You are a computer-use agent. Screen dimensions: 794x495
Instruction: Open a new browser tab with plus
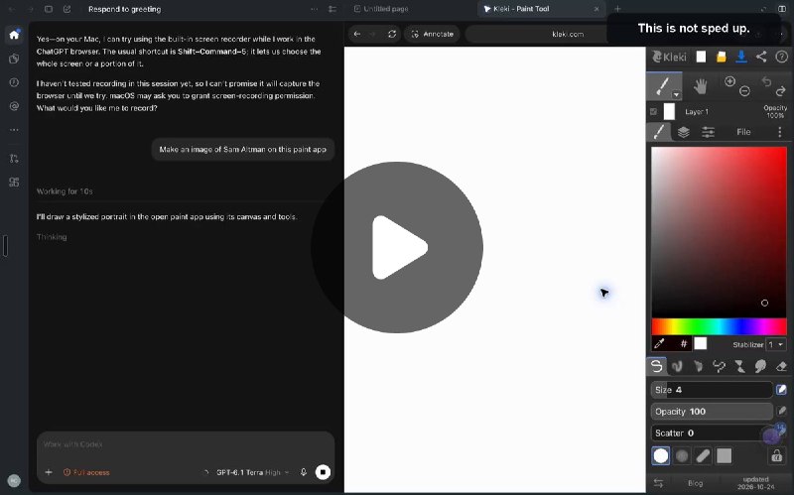click(x=617, y=9)
